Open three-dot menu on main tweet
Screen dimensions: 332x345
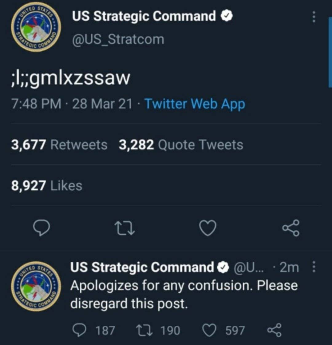tap(314, 17)
